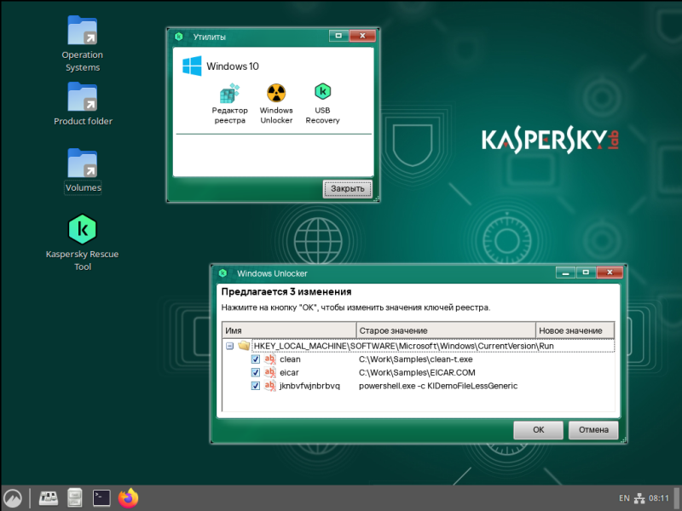Open file manager from taskbar
The width and height of the screenshot is (682, 511).
coord(75,498)
